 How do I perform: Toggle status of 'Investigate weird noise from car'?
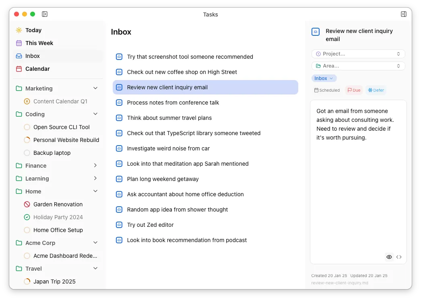(119, 148)
